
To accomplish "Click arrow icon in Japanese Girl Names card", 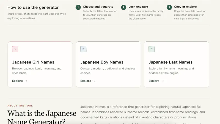I will 26,81.
